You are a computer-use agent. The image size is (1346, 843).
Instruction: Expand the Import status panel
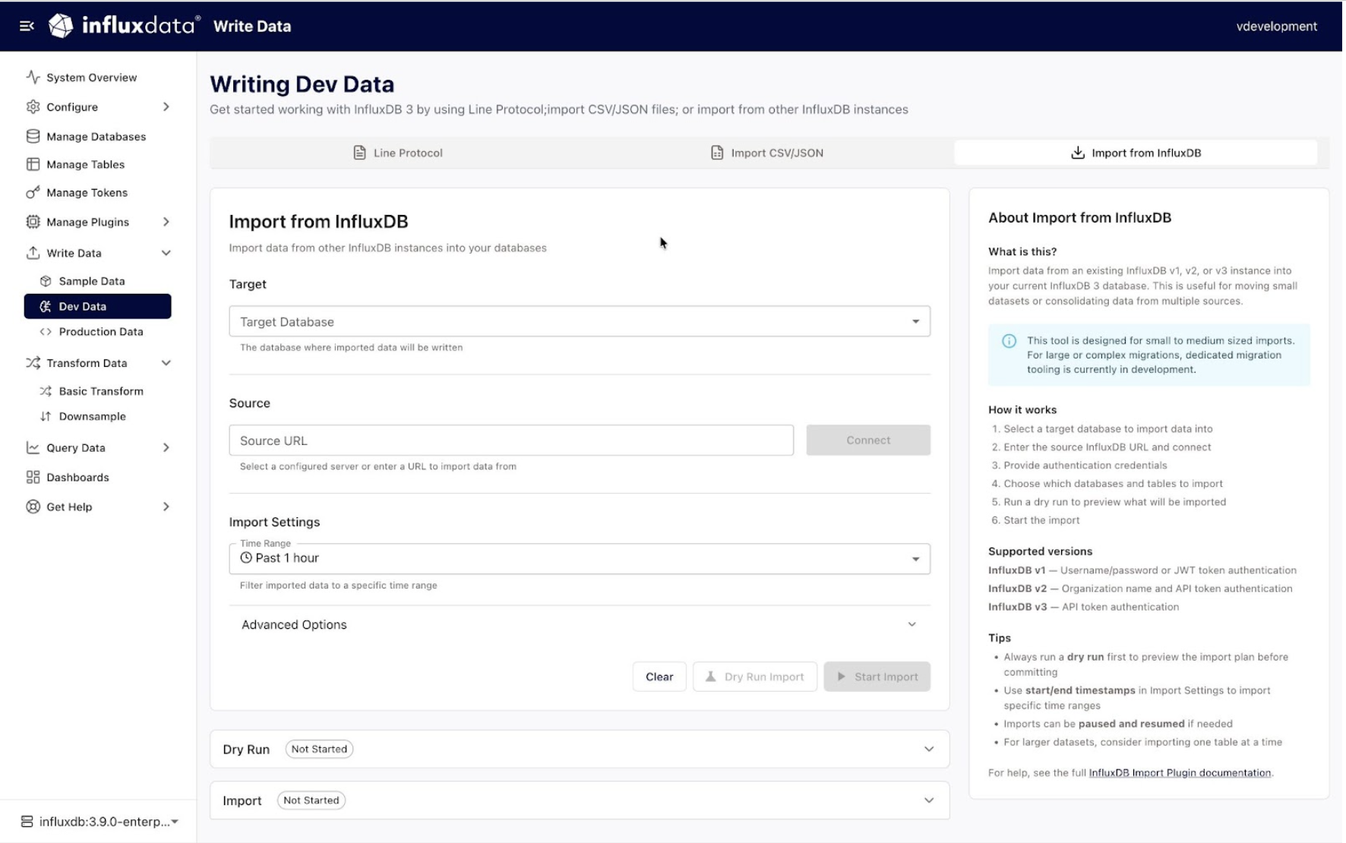click(580, 800)
